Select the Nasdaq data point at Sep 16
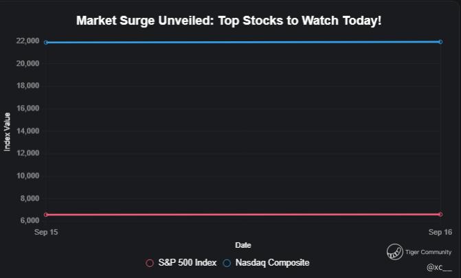 tap(440, 42)
